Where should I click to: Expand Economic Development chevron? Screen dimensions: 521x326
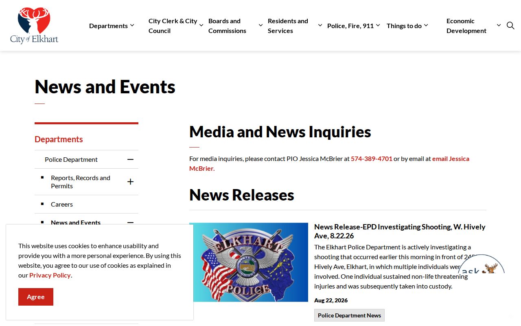[x=499, y=25]
